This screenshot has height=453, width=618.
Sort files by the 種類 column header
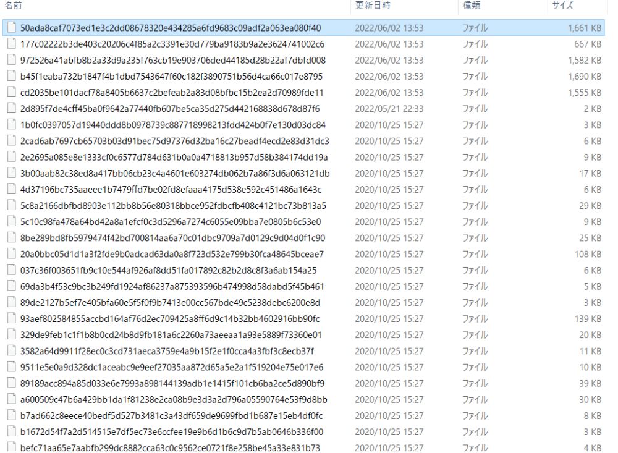[x=473, y=7]
